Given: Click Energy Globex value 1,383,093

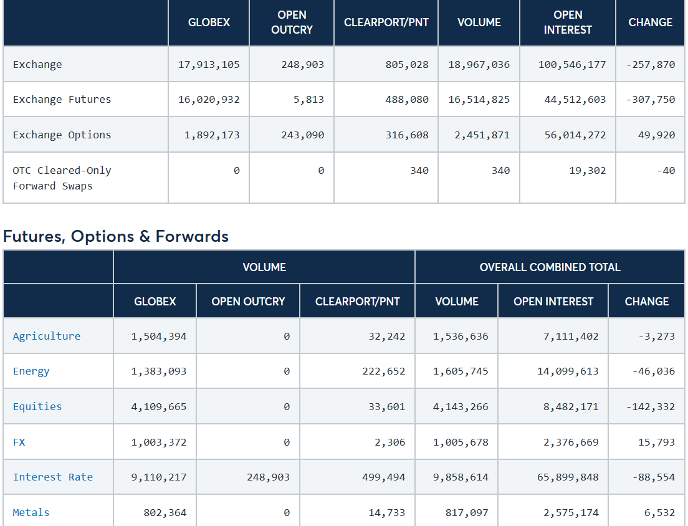Looking at the screenshot, I should coord(159,371).
